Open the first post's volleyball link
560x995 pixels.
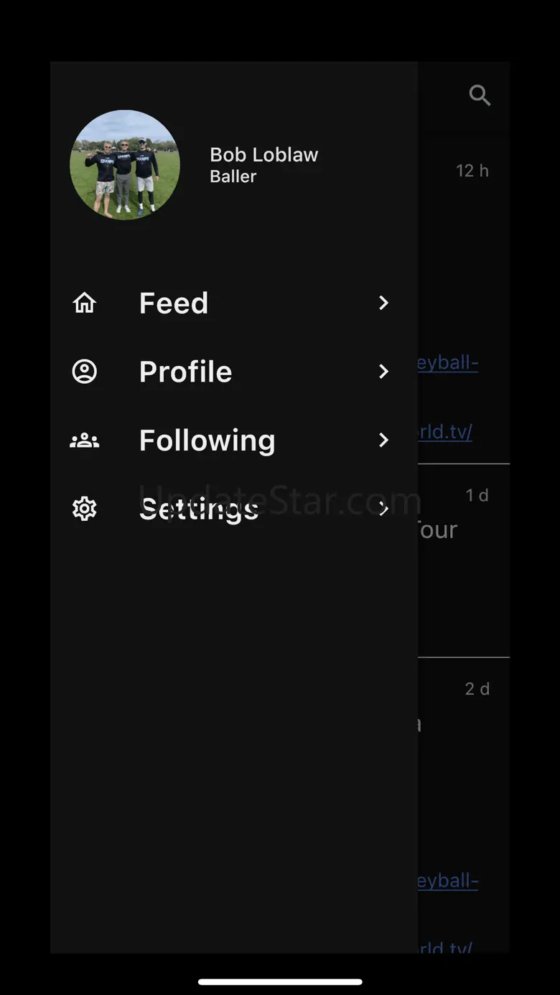tap(448, 362)
